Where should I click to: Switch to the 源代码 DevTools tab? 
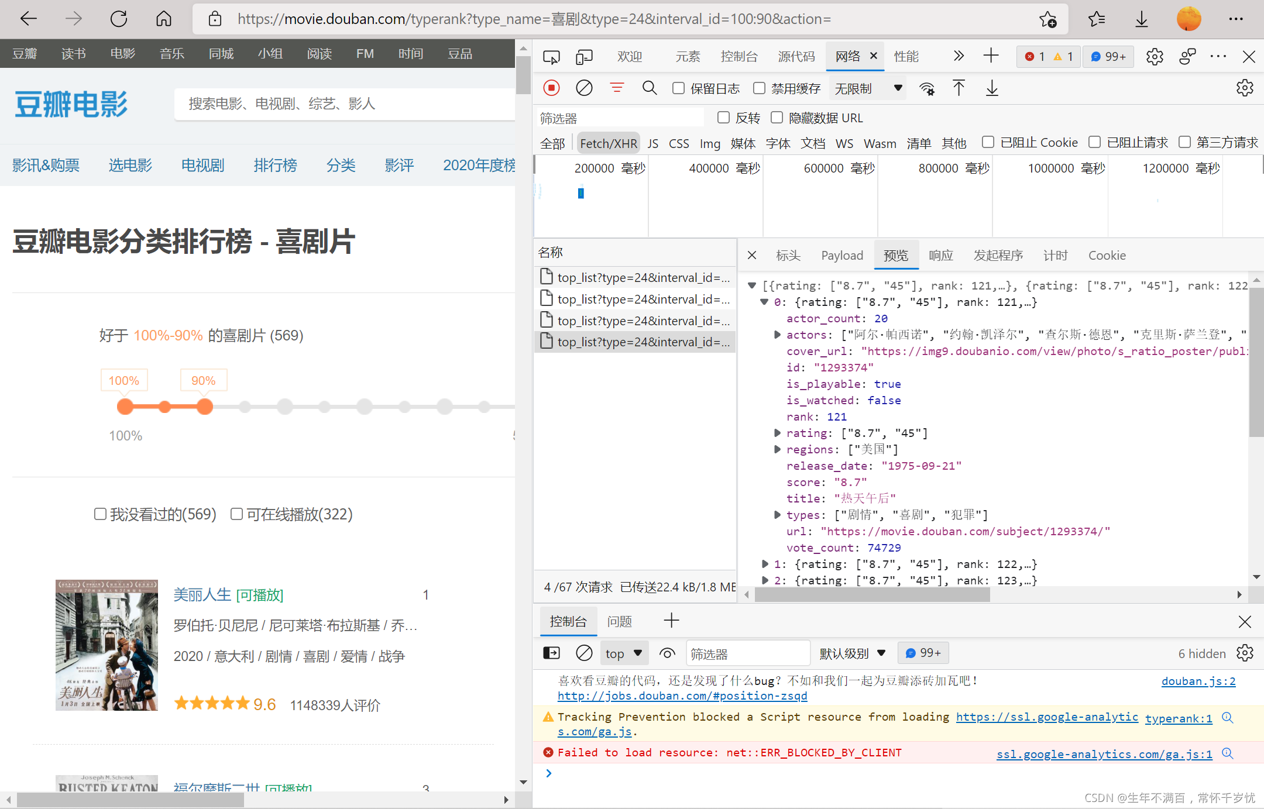coord(796,57)
